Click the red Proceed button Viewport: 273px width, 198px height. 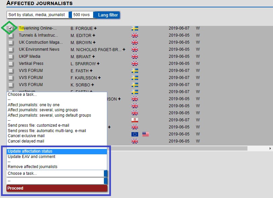click(x=56, y=188)
